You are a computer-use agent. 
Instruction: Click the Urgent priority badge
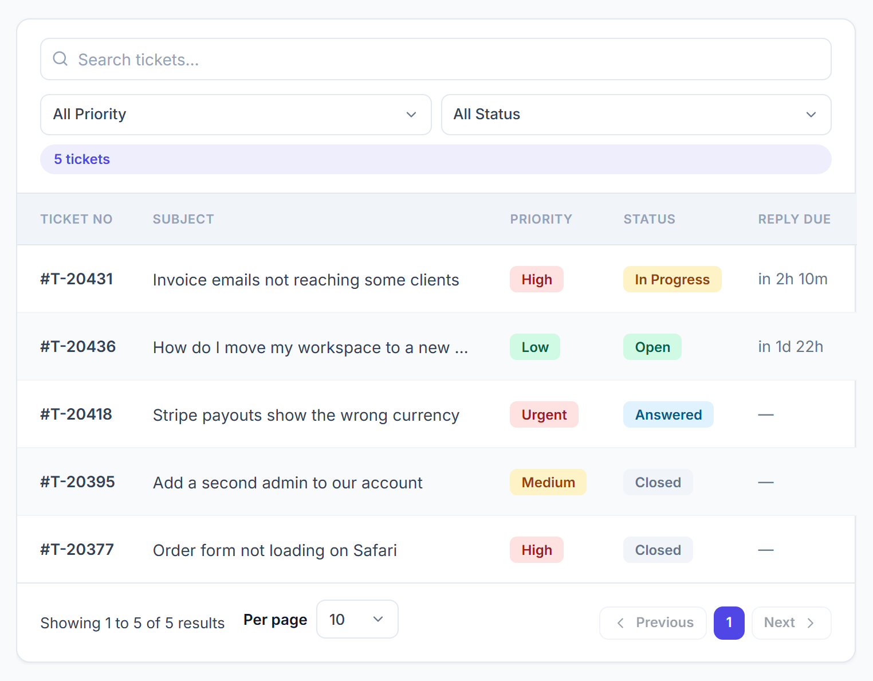point(544,414)
